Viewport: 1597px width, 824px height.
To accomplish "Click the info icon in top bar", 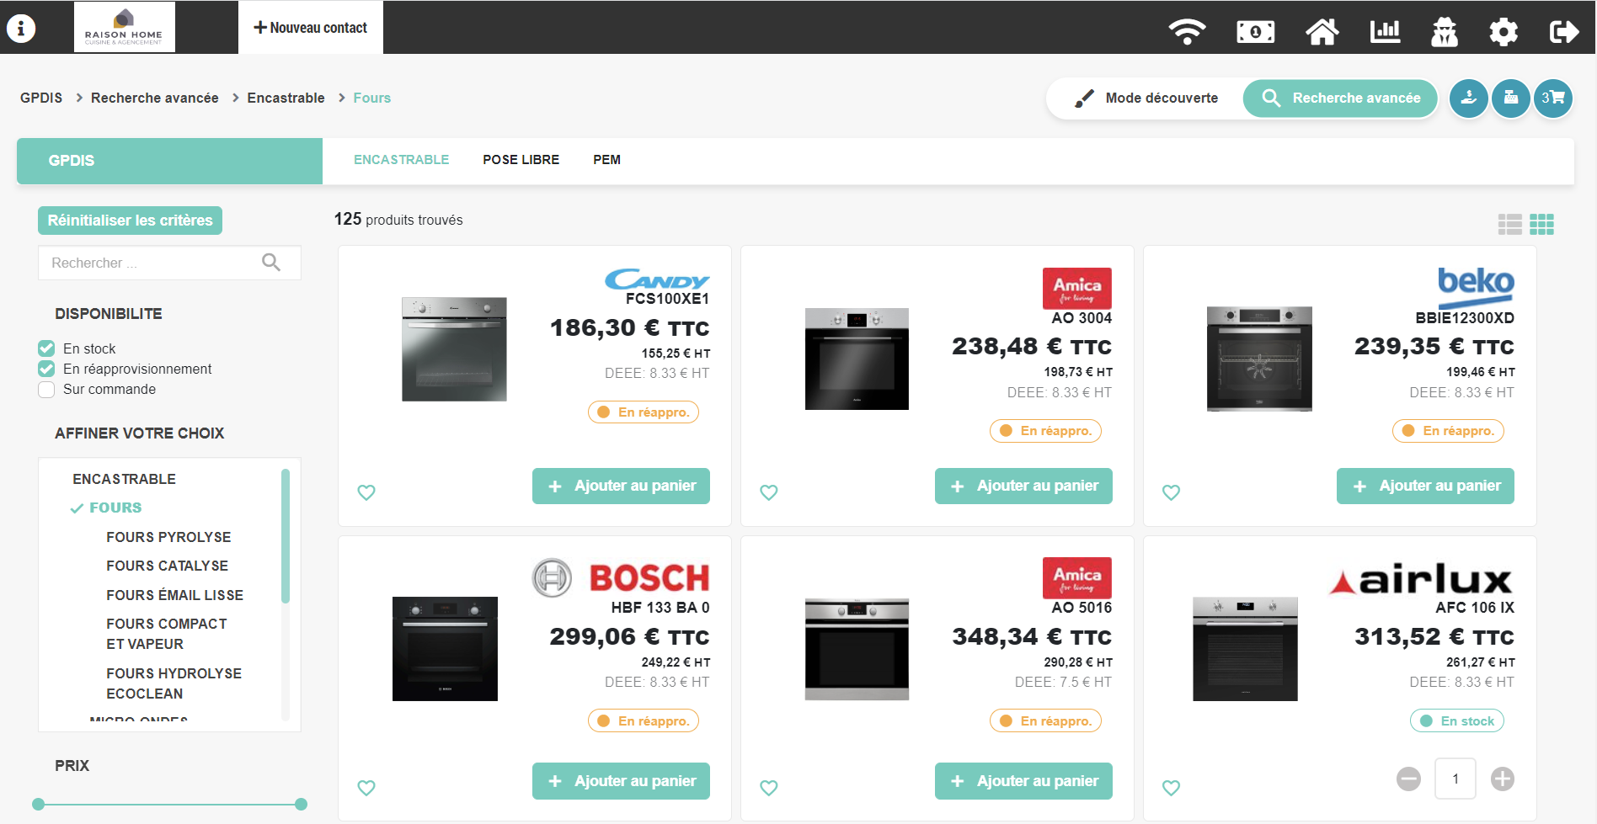I will 21,28.
